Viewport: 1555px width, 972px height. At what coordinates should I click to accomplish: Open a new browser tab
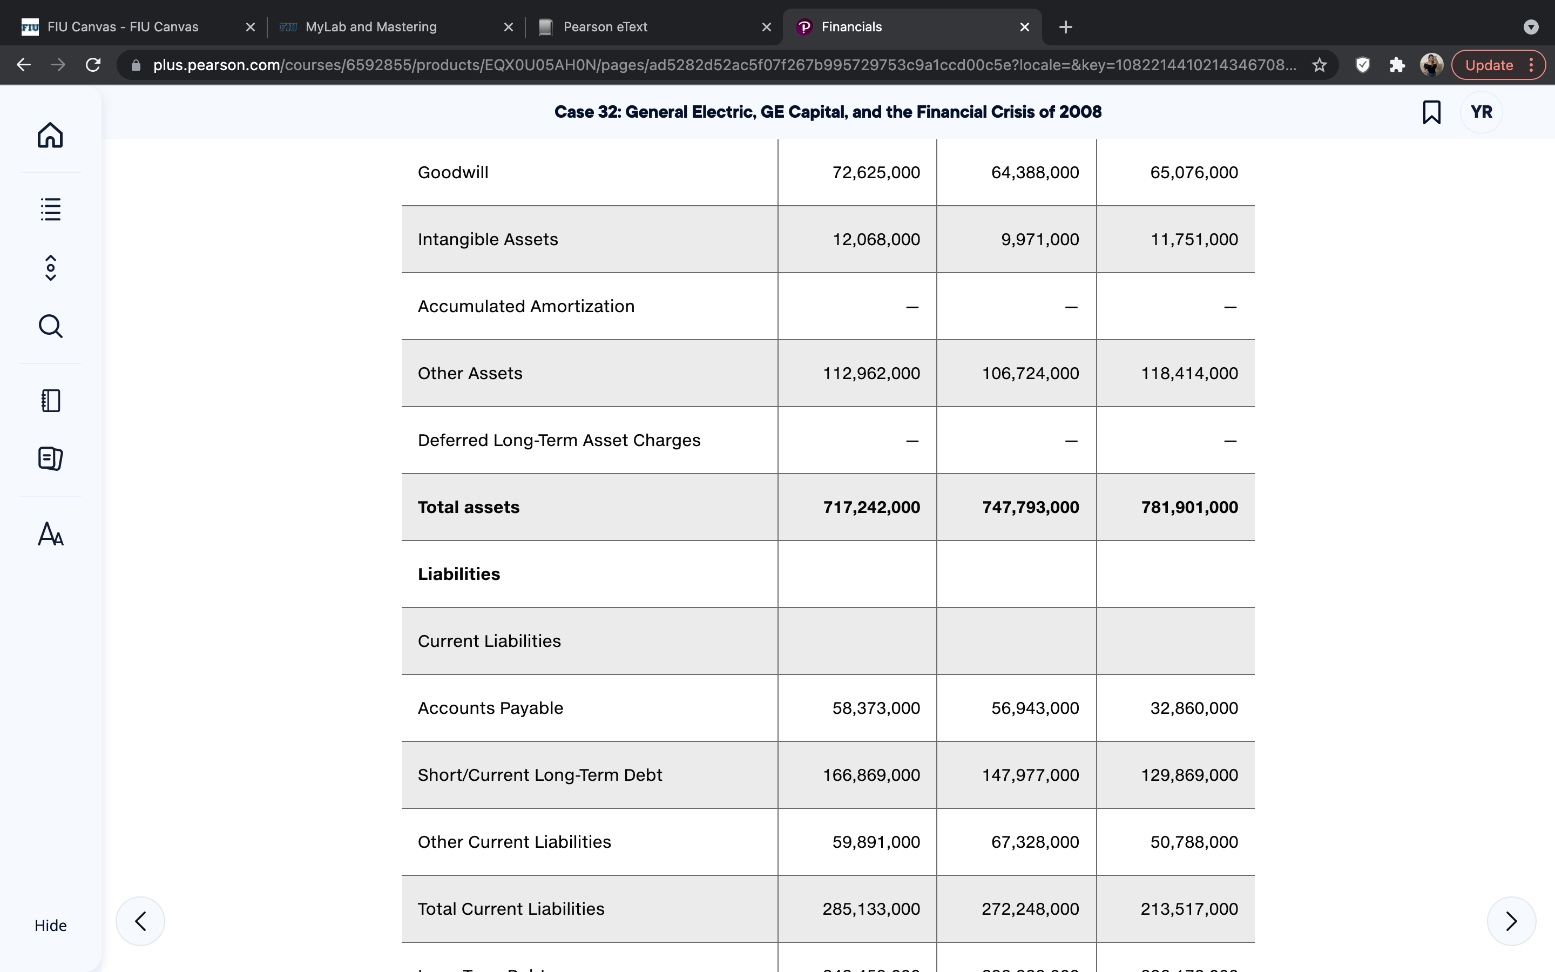[x=1065, y=27]
